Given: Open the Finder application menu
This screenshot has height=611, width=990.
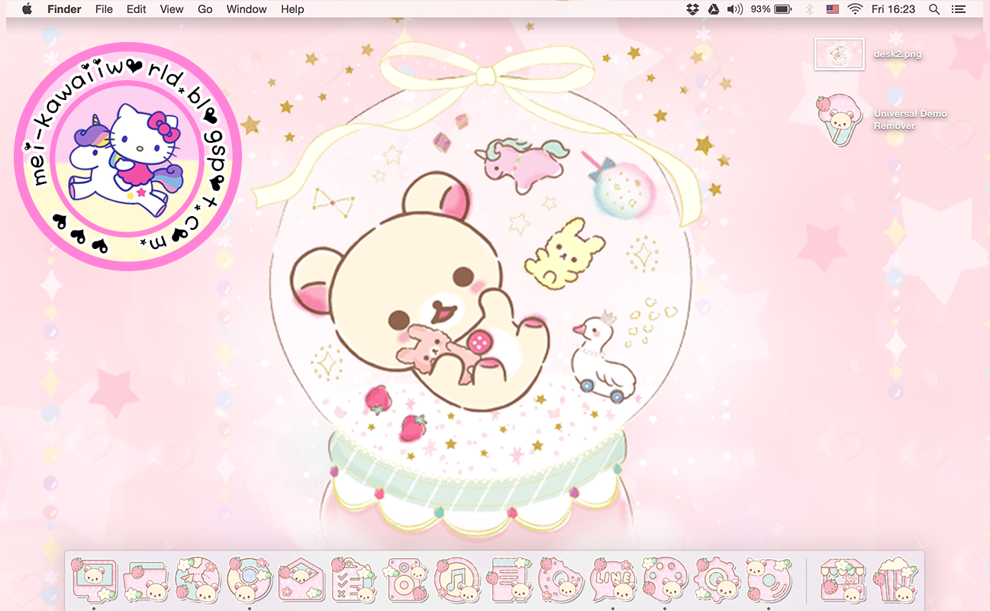Looking at the screenshot, I should (64, 9).
